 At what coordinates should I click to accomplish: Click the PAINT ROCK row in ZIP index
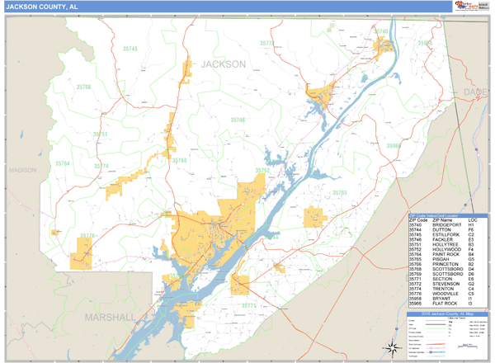(x=448, y=254)
